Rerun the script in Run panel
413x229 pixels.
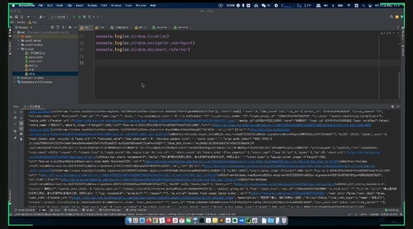pos(15,112)
